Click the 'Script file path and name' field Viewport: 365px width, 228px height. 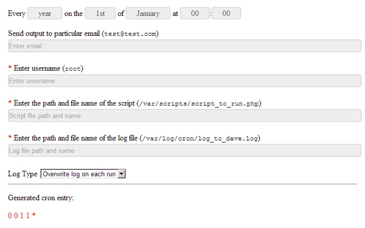point(184,116)
